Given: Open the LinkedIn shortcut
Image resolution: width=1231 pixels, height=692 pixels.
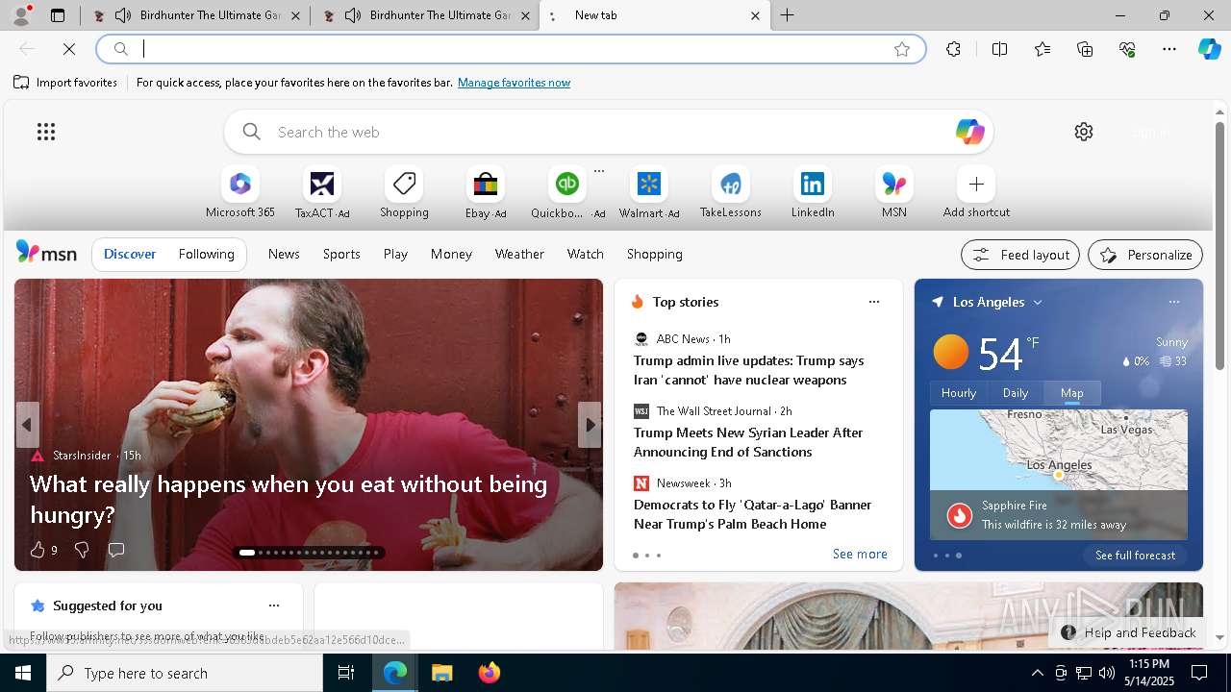Looking at the screenshot, I should tap(813, 192).
